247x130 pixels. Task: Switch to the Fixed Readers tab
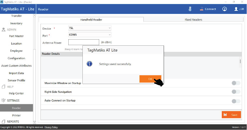click(193, 20)
